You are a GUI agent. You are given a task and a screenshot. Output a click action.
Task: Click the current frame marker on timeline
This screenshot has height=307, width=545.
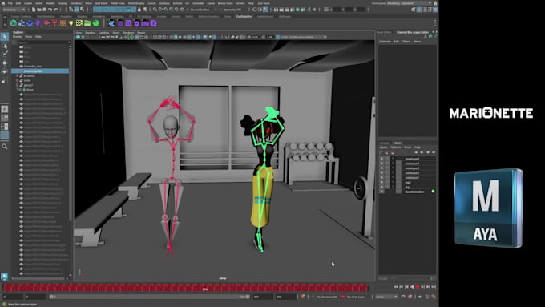click(204, 288)
